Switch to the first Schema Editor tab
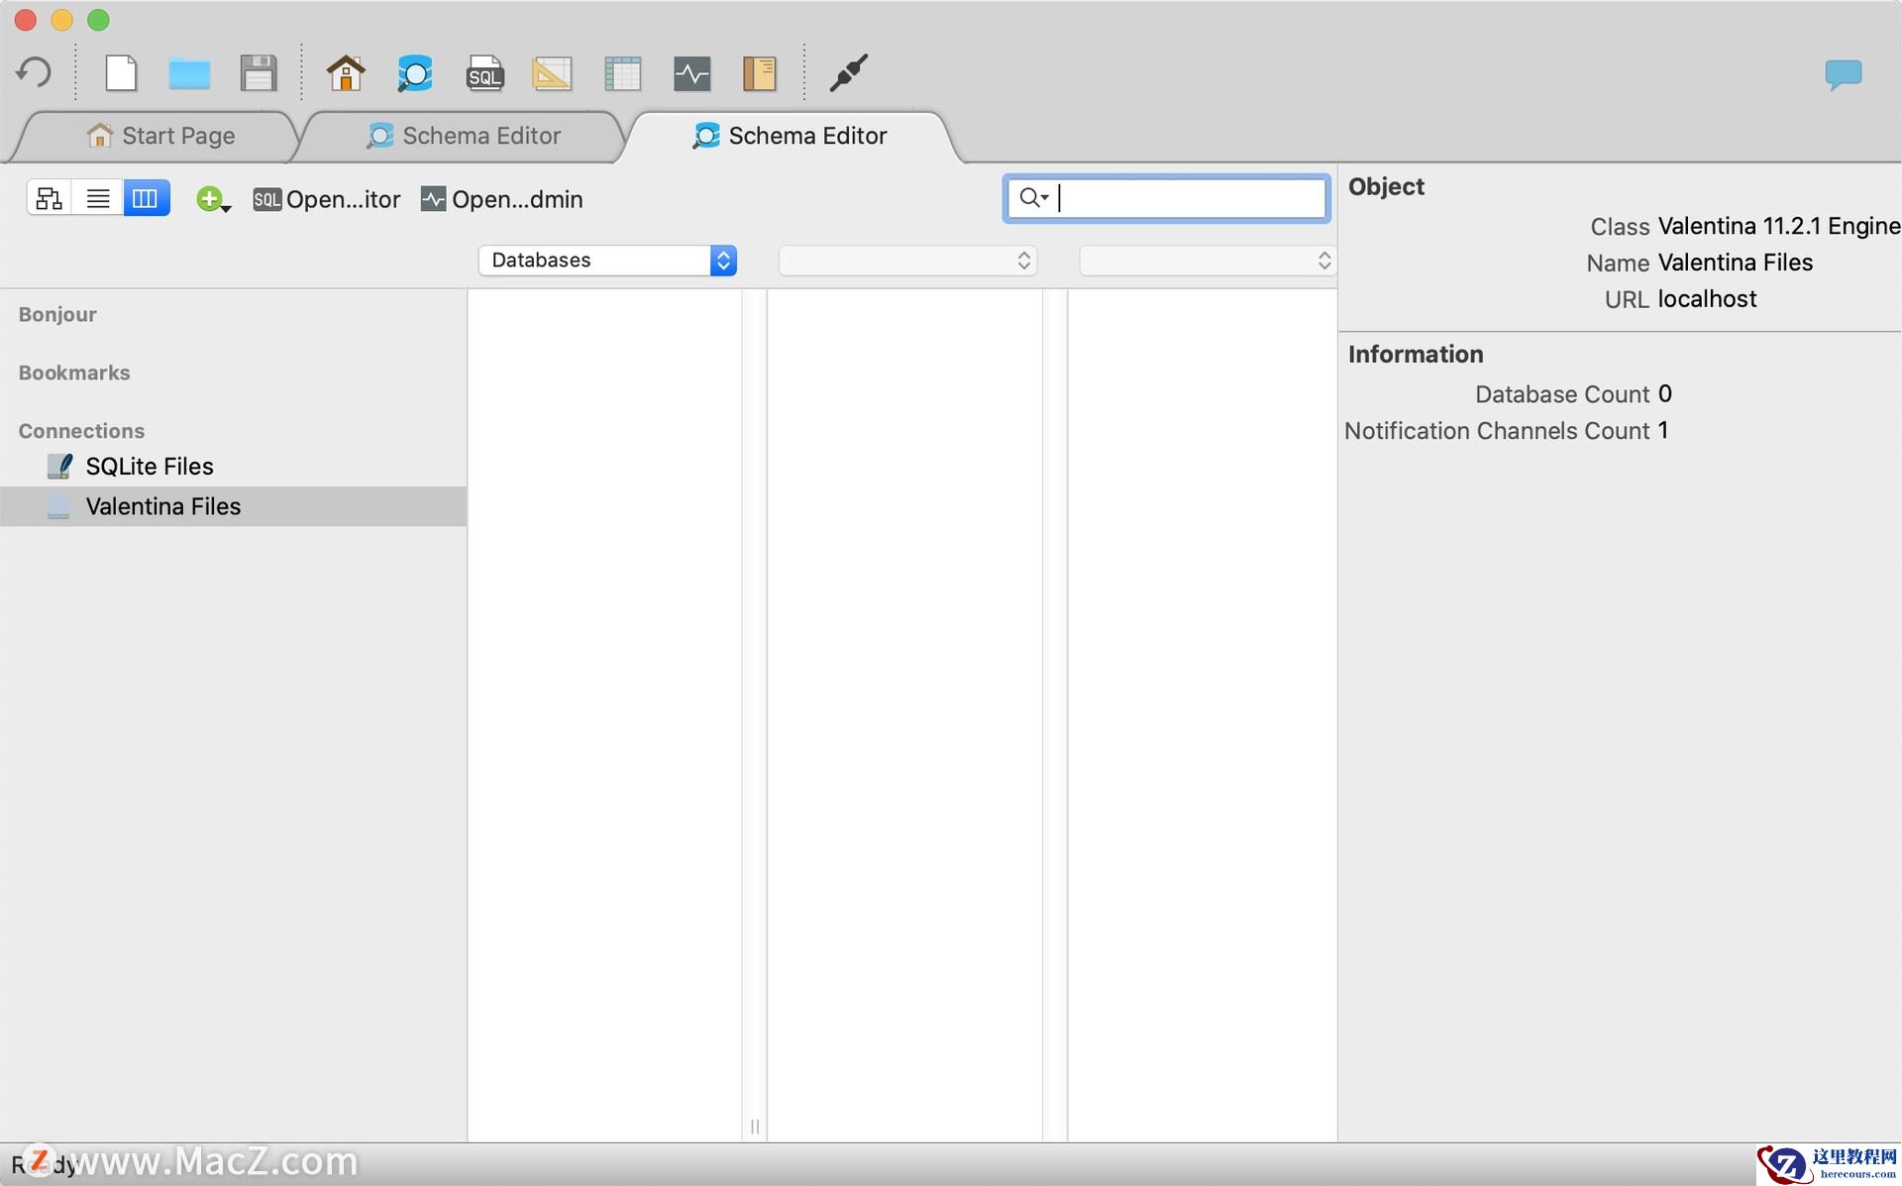The image size is (1902, 1186). point(464,136)
